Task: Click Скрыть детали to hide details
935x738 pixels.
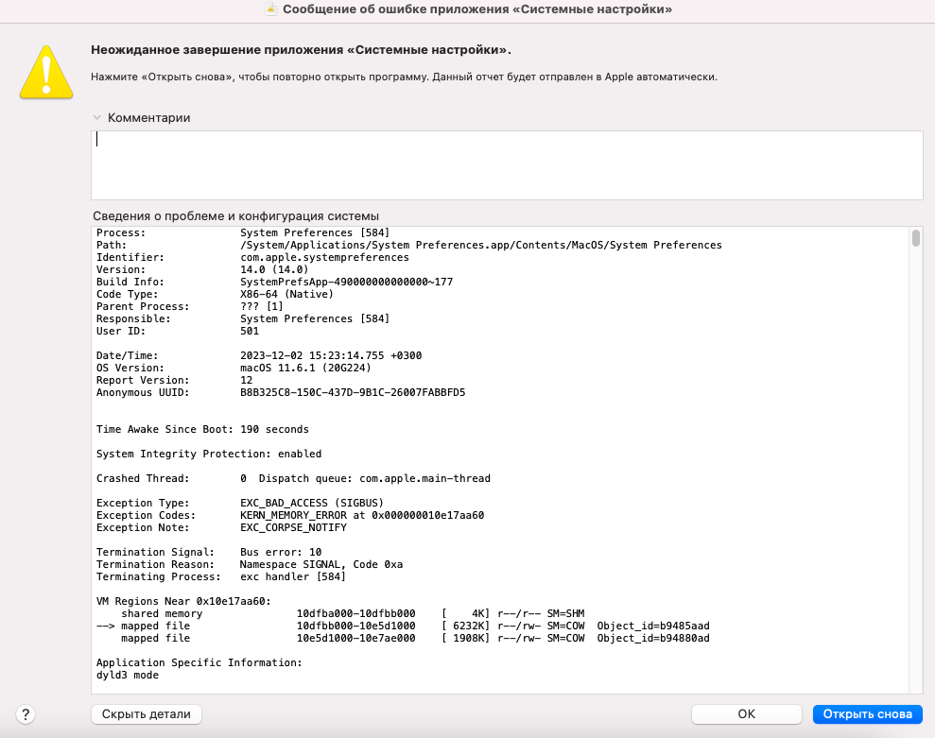Action: coord(147,714)
